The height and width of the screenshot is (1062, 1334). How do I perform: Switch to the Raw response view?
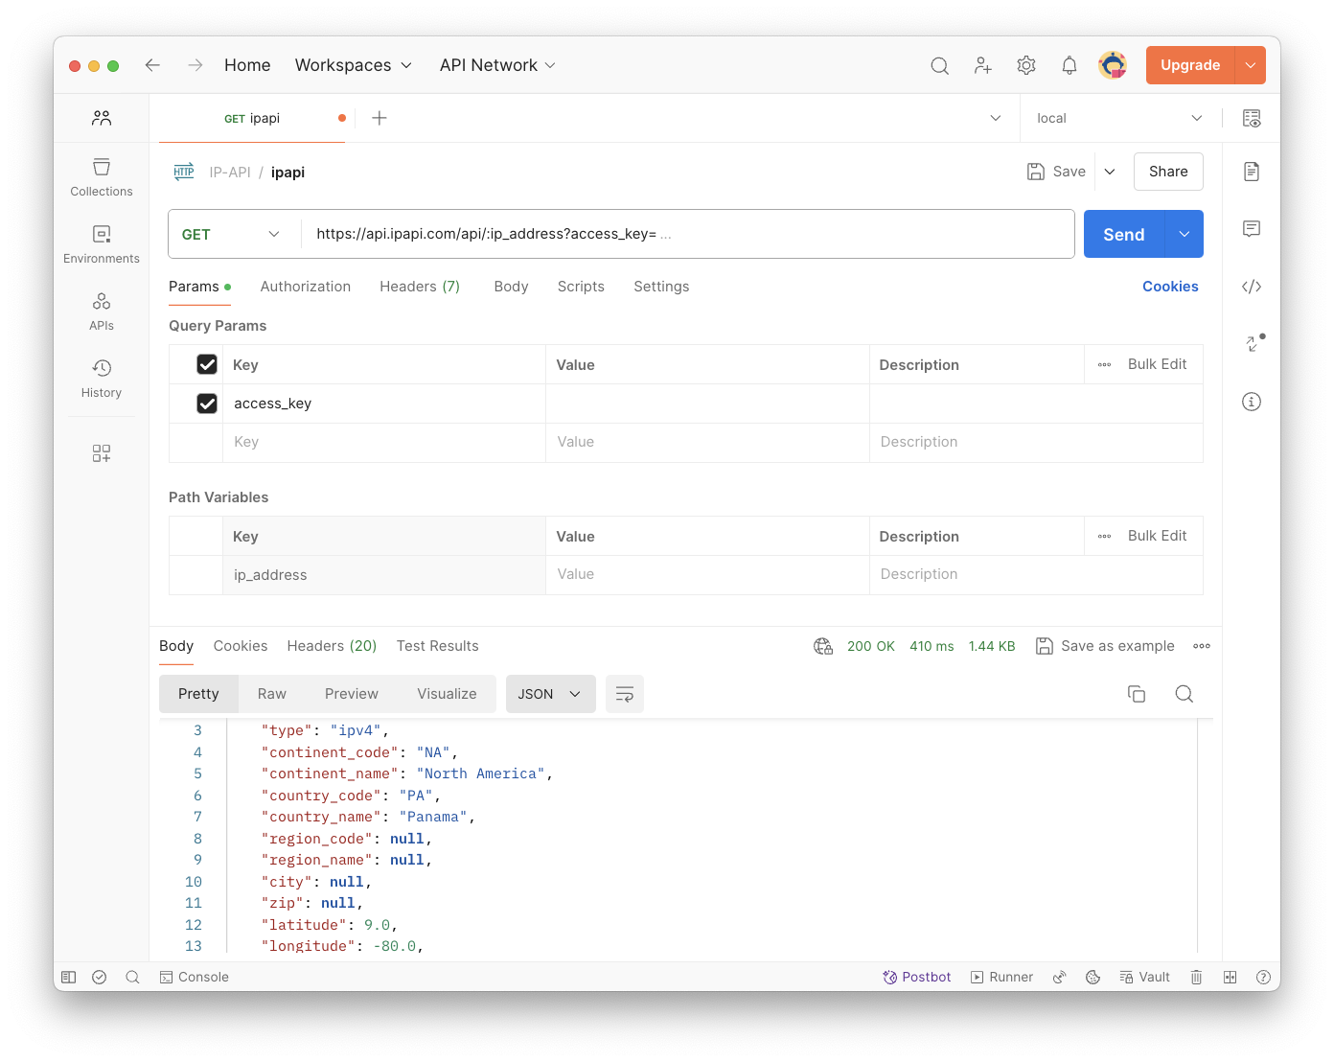[271, 694]
